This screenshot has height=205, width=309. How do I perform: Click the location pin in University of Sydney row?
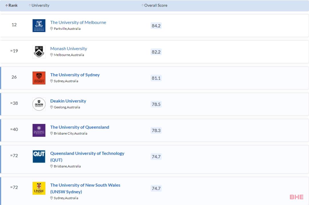point(51,81)
